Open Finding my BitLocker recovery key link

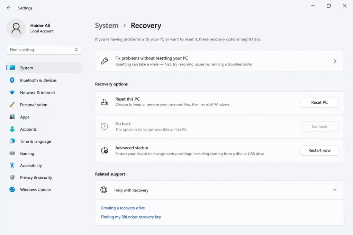pyautogui.click(x=131, y=217)
